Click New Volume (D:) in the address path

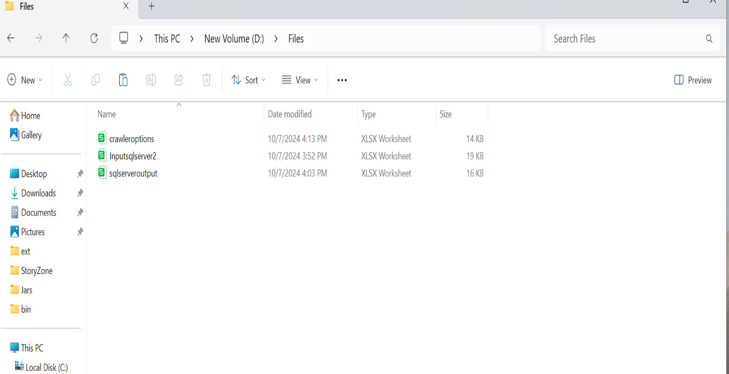234,39
